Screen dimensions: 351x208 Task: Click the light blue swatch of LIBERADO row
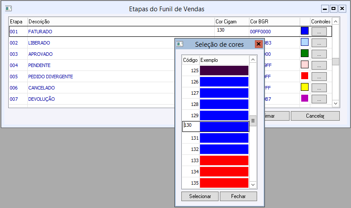[x=305, y=42]
